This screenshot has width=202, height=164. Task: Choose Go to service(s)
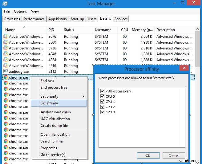click(x=59, y=155)
